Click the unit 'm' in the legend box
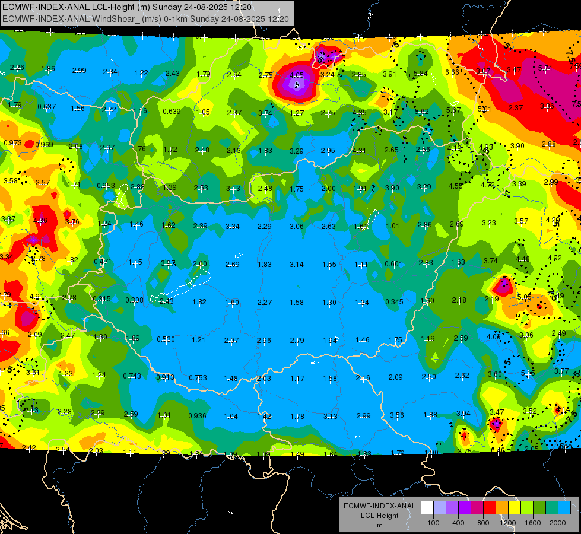581x534 pixels. coord(379,525)
